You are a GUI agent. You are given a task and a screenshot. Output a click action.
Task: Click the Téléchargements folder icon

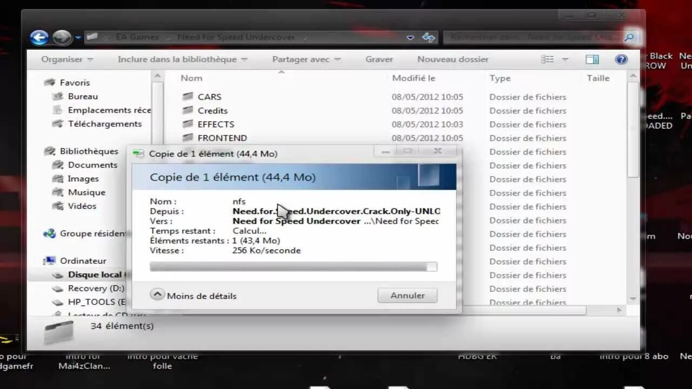pos(57,124)
